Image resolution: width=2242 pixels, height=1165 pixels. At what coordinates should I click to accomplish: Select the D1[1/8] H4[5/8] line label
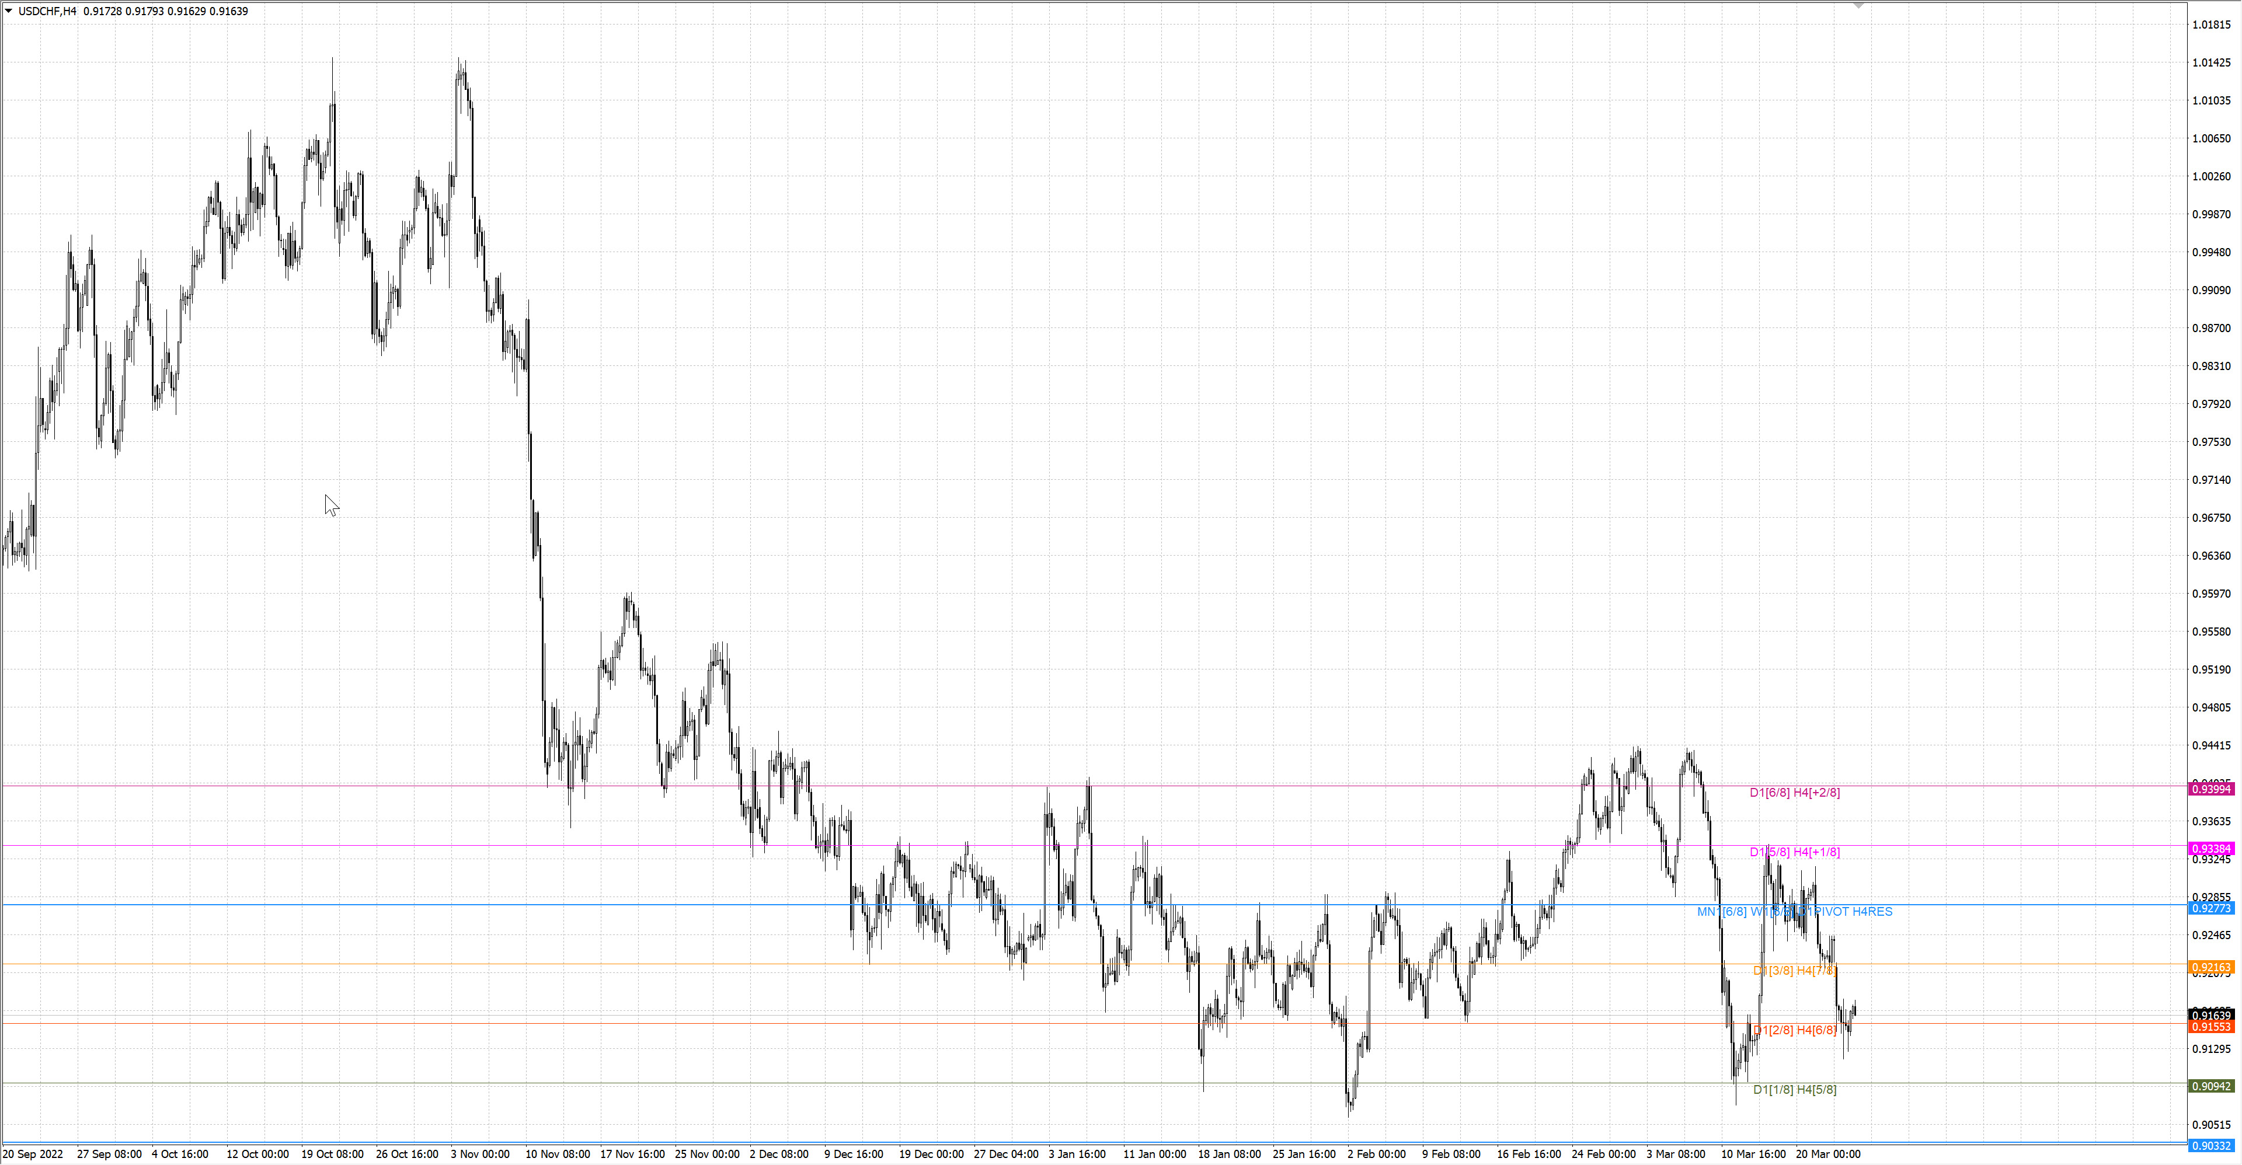[1795, 1089]
